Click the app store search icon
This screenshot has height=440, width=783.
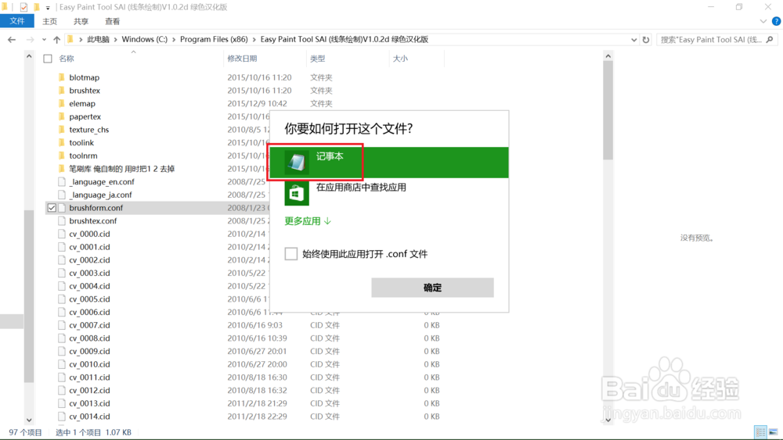point(297,193)
